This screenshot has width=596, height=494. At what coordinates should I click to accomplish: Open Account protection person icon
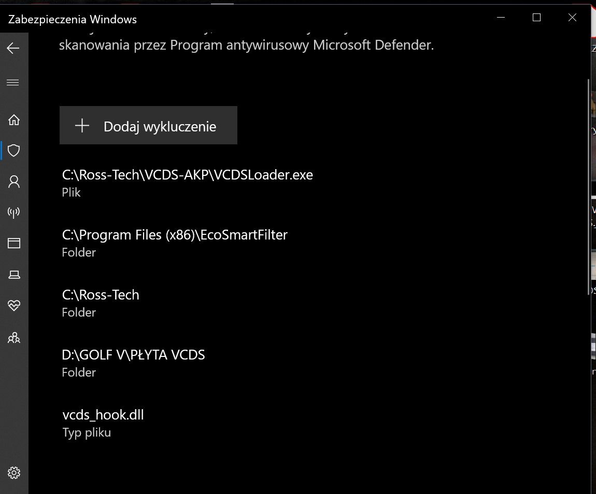pos(14,182)
